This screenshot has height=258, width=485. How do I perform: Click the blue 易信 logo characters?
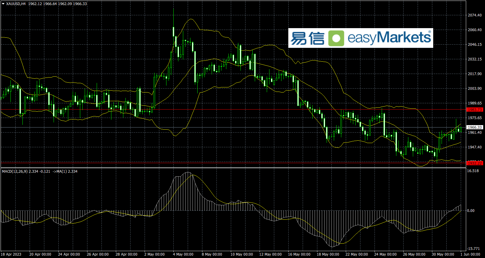pyautogui.click(x=307, y=38)
